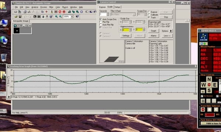Click the floppy disk save icon
The image size is (221, 132).
pos(20,16)
